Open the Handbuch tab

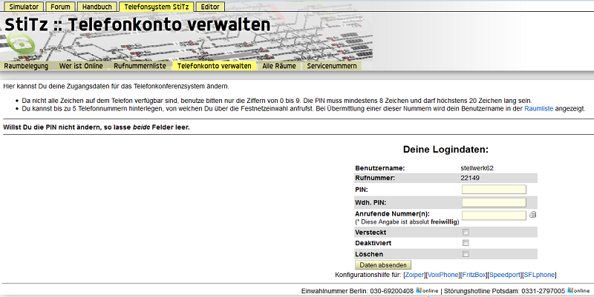pyautogui.click(x=97, y=7)
